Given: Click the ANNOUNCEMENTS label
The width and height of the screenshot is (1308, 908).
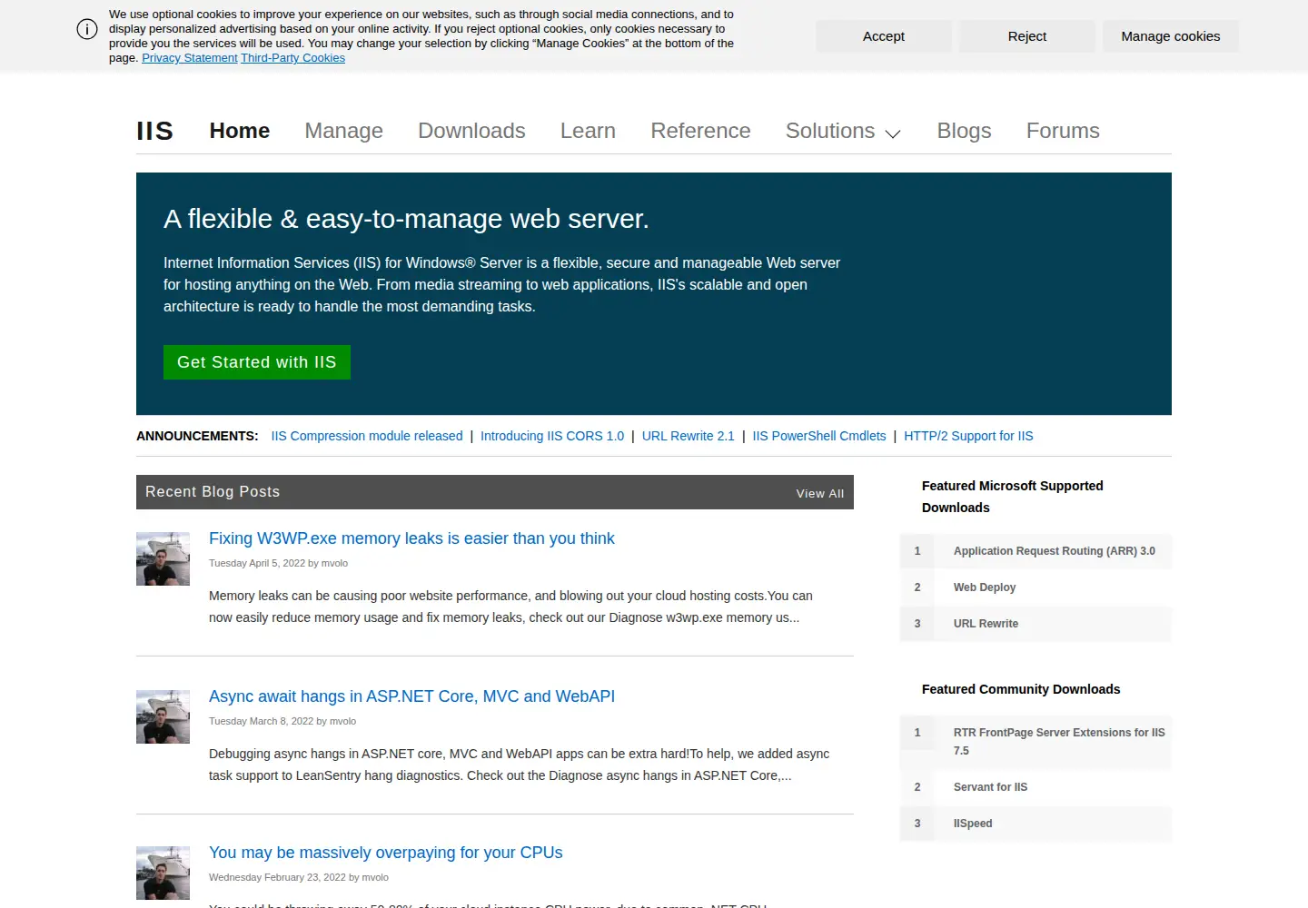Looking at the screenshot, I should [197, 436].
